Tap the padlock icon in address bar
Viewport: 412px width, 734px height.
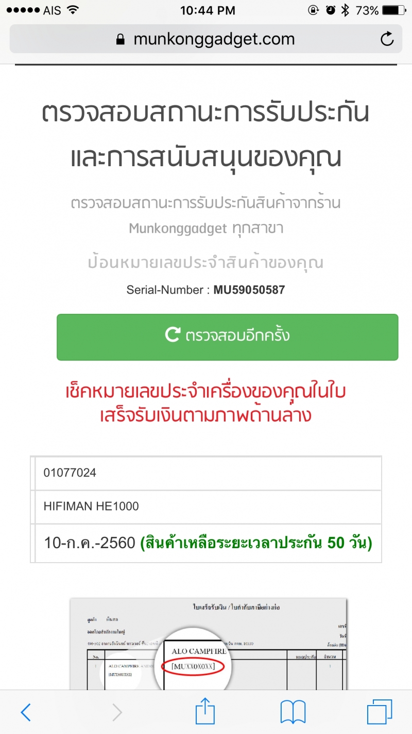point(121,40)
